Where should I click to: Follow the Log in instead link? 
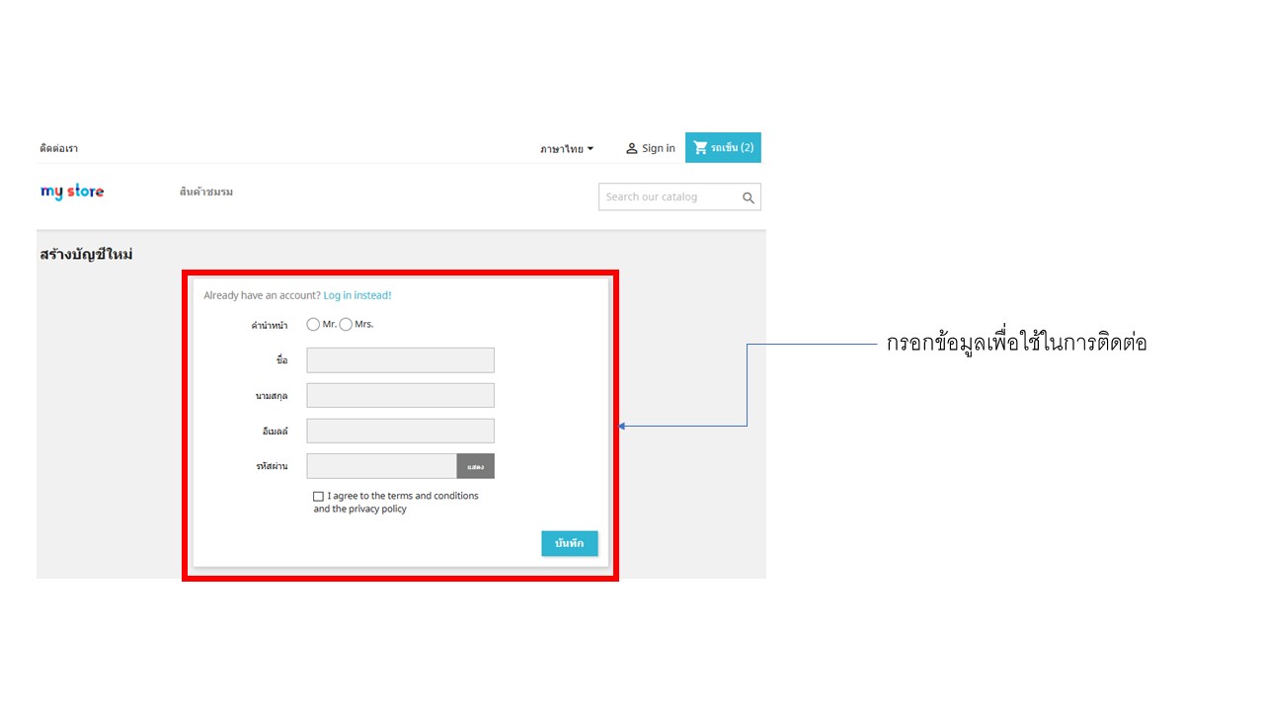357,295
